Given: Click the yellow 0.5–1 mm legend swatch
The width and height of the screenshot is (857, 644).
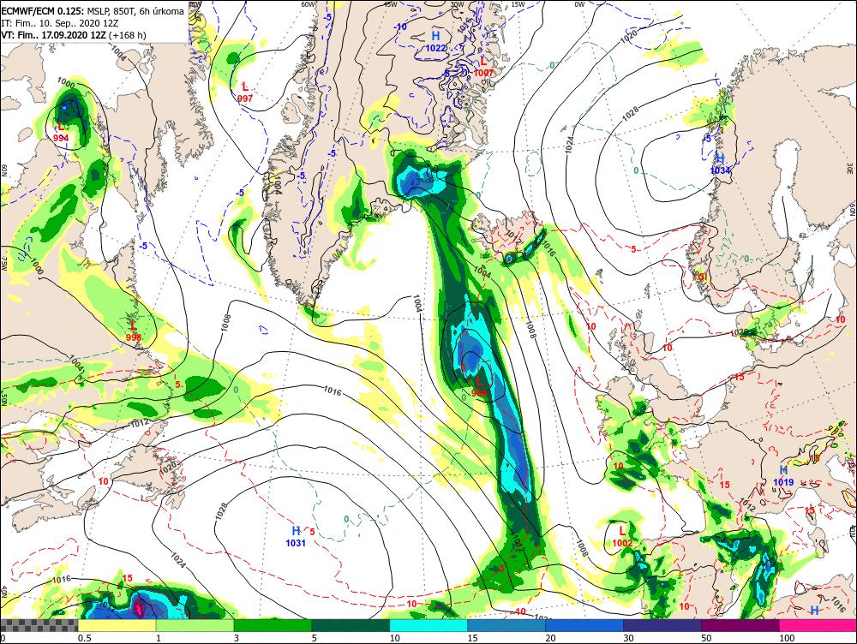Looking at the screenshot, I should coord(117,625).
